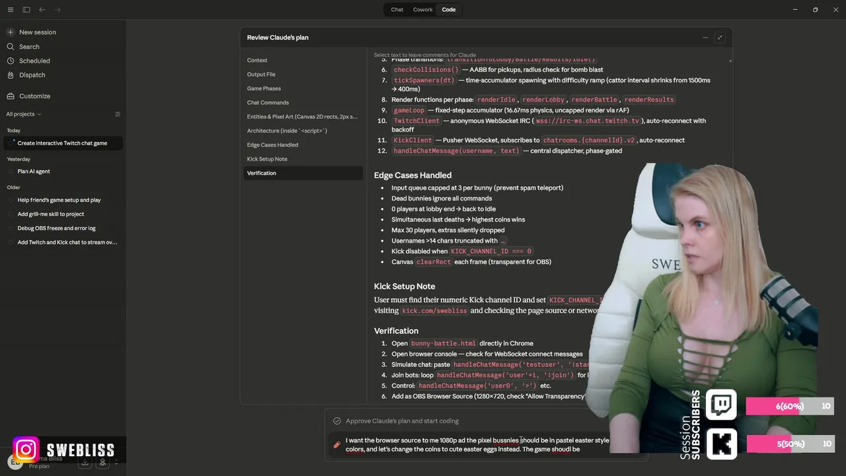Choose Approve Claude's plan and start coding
The width and height of the screenshot is (846, 476).
coord(402,421)
